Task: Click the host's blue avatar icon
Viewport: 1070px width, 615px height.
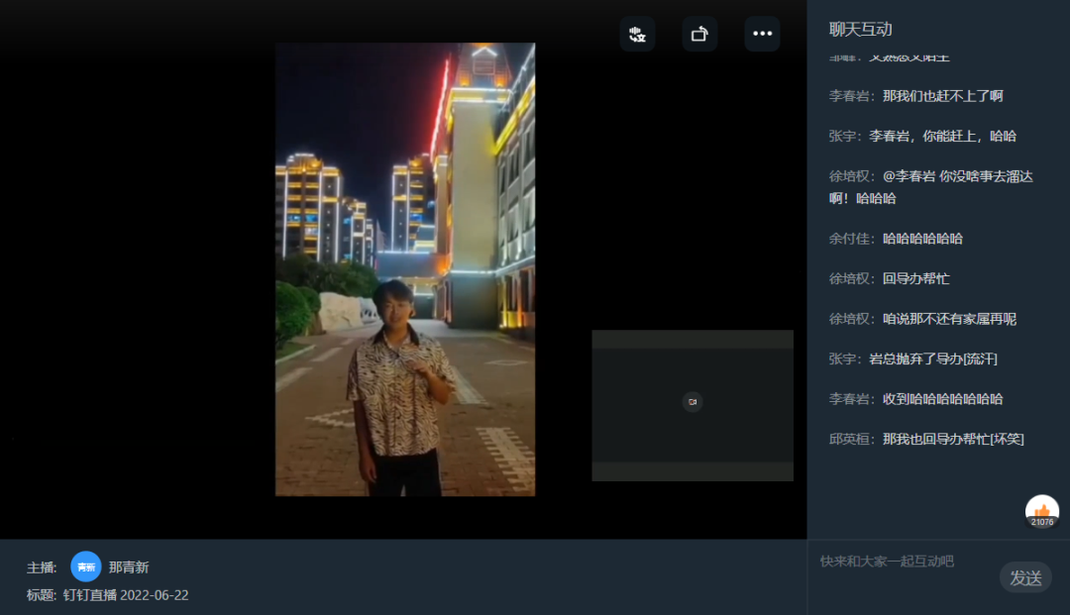Action: tap(86, 566)
